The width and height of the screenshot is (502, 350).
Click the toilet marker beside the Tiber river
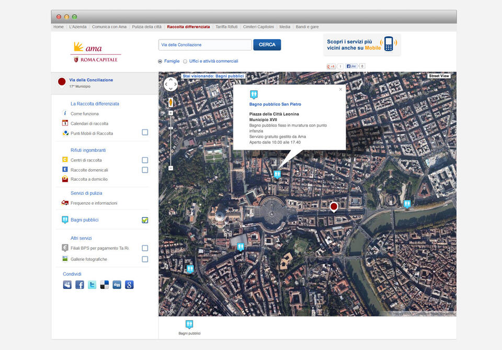407,204
